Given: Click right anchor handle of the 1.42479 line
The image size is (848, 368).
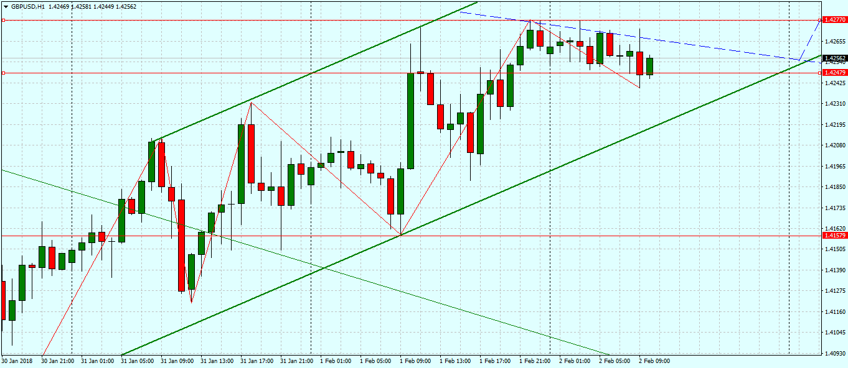Looking at the screenshot, I should (x=818, y=73).
